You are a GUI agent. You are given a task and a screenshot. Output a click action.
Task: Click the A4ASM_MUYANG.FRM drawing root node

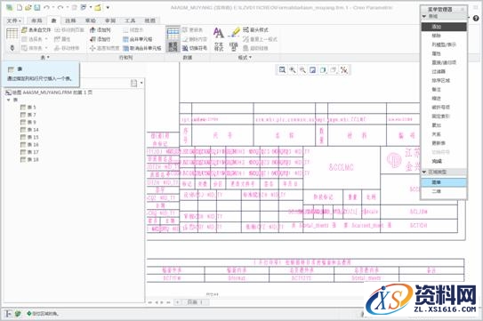[x=49, y=92]
